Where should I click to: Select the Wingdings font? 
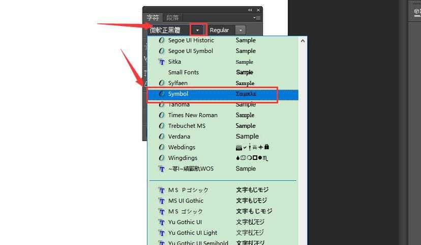coord(183,158)
